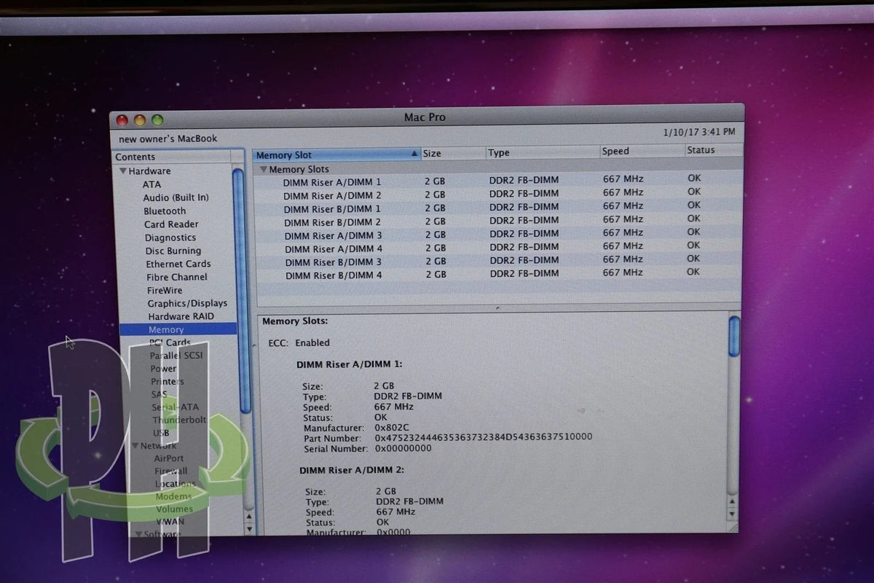This screenshot has height=583, width=874.
Task: Click sidebar scrollbar down arrow
Action: [x=249, y=528]
